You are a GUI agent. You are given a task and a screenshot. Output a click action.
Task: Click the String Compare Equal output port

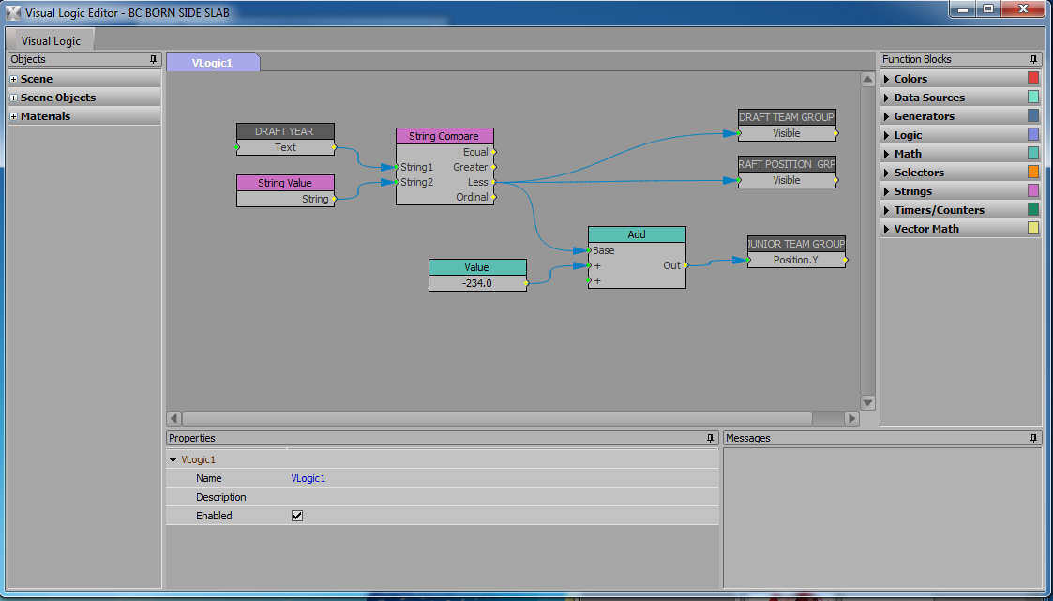click(494, 152)
